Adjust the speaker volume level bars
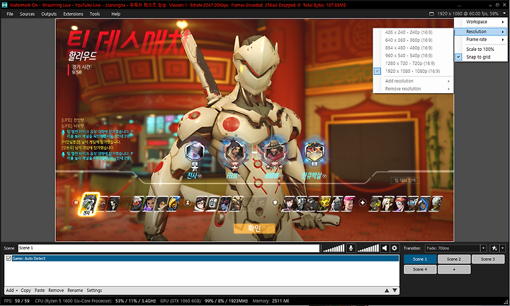510x306 pixels. pyautogui.click(x=368, y=249)
